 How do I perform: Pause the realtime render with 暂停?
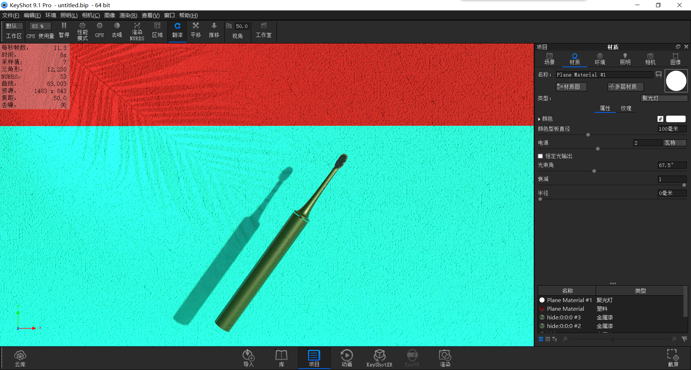tap(64, 31)
